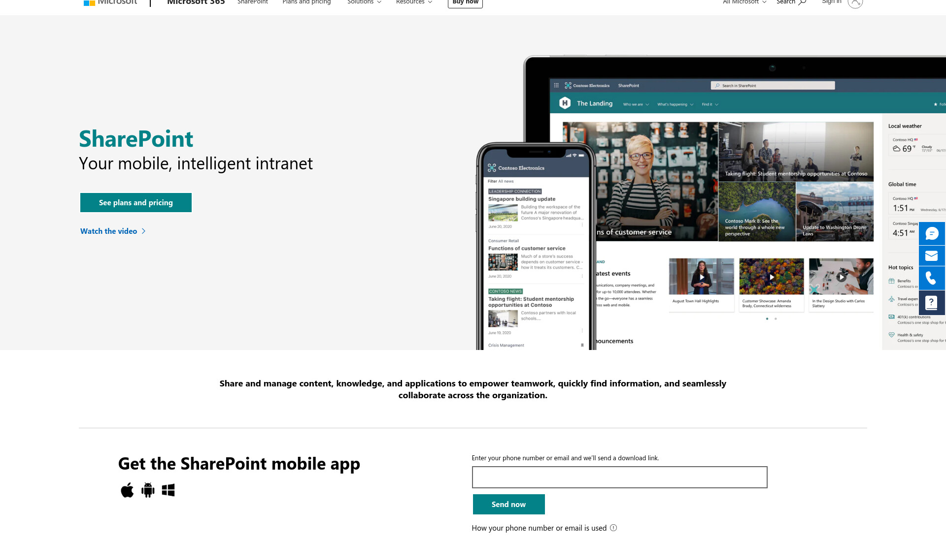The height and width of the screenshot is (540, 946).
Task: Open the SharePoint nav item
Action: coord(253,2)
